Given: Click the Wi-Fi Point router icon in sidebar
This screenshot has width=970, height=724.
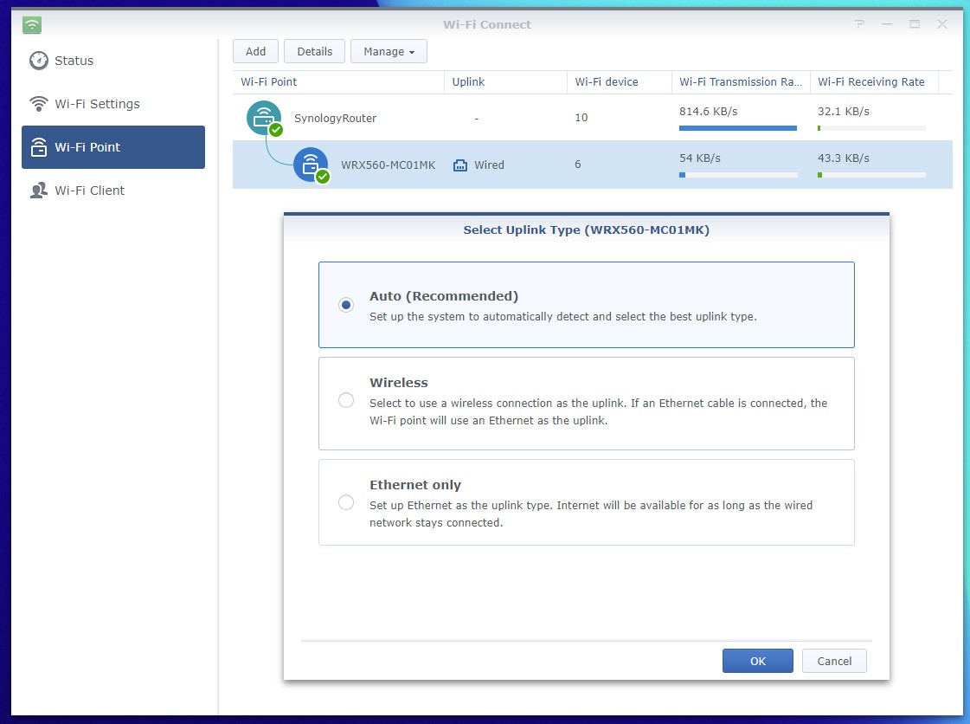Looking at the screenshot, I should tap(38, 147).
